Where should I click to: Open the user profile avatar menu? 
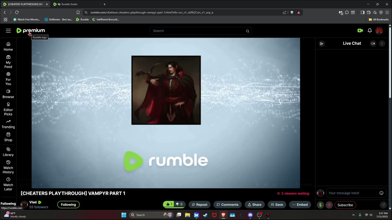(x=379, y=31)
